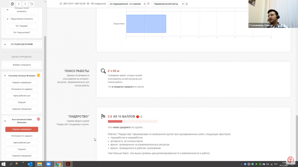
Task: Click the ПОИСК РАБОТЫ section heading
Action: 77,71
